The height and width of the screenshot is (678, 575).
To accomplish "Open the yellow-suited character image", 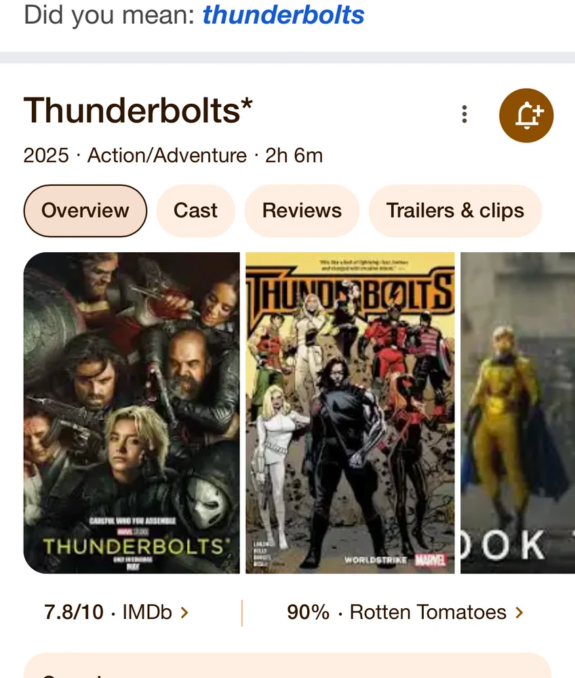I will (517, 412).
